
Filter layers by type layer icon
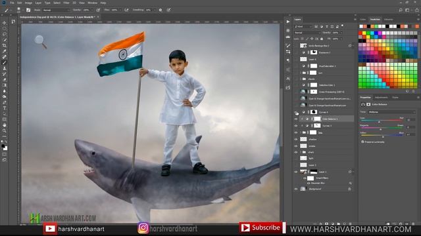point(327,26)
